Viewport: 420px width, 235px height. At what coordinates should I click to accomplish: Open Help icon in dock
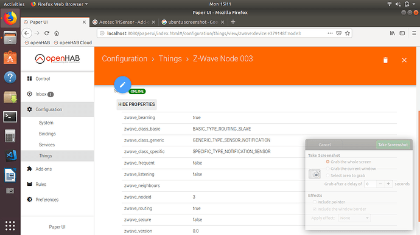tap(10, 78)
